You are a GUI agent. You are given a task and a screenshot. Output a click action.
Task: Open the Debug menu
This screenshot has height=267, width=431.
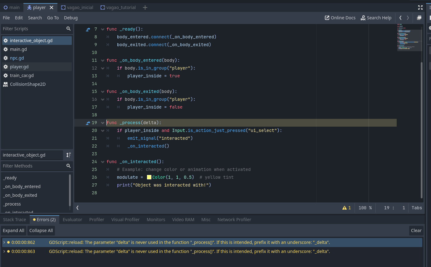71,18
